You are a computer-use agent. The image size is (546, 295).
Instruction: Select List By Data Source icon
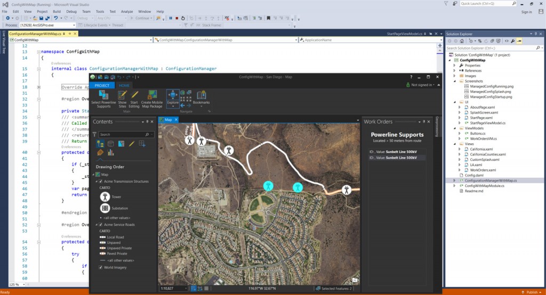[x=111, y=144]
